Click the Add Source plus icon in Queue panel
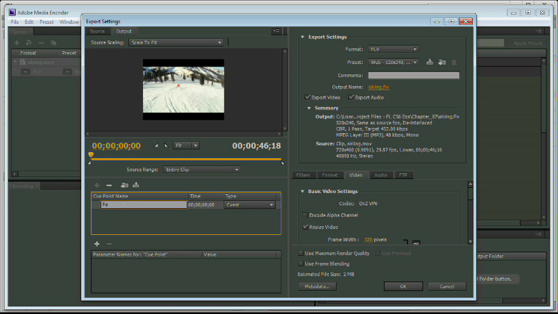Screen dimensions: 558x314 16,42
